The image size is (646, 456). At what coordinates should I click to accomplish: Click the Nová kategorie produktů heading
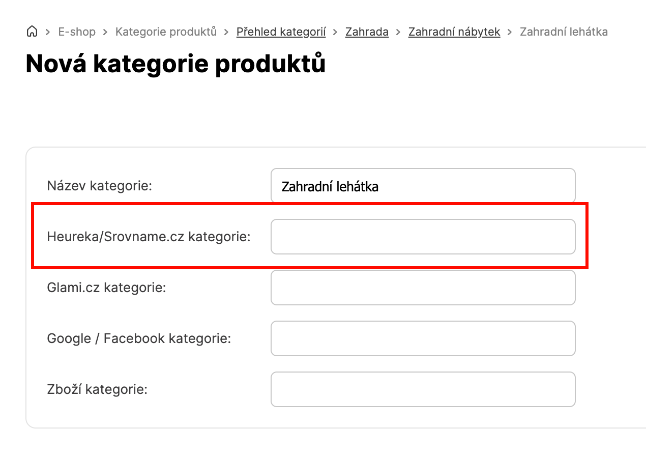click(x=175, y=64)
